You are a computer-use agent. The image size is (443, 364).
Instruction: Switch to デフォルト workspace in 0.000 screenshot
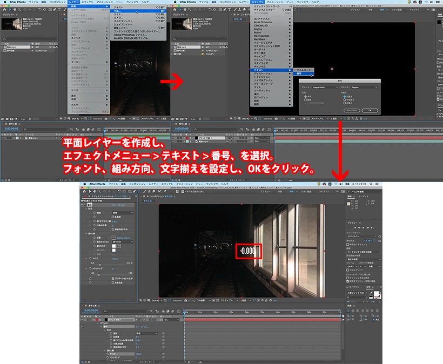[x=265, y=192]
